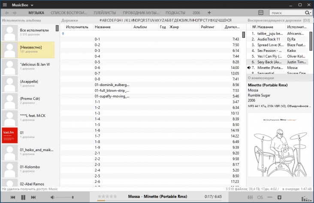Click in the search input field
Viewport: 314px width, 203px height.
tap(287, 13)
